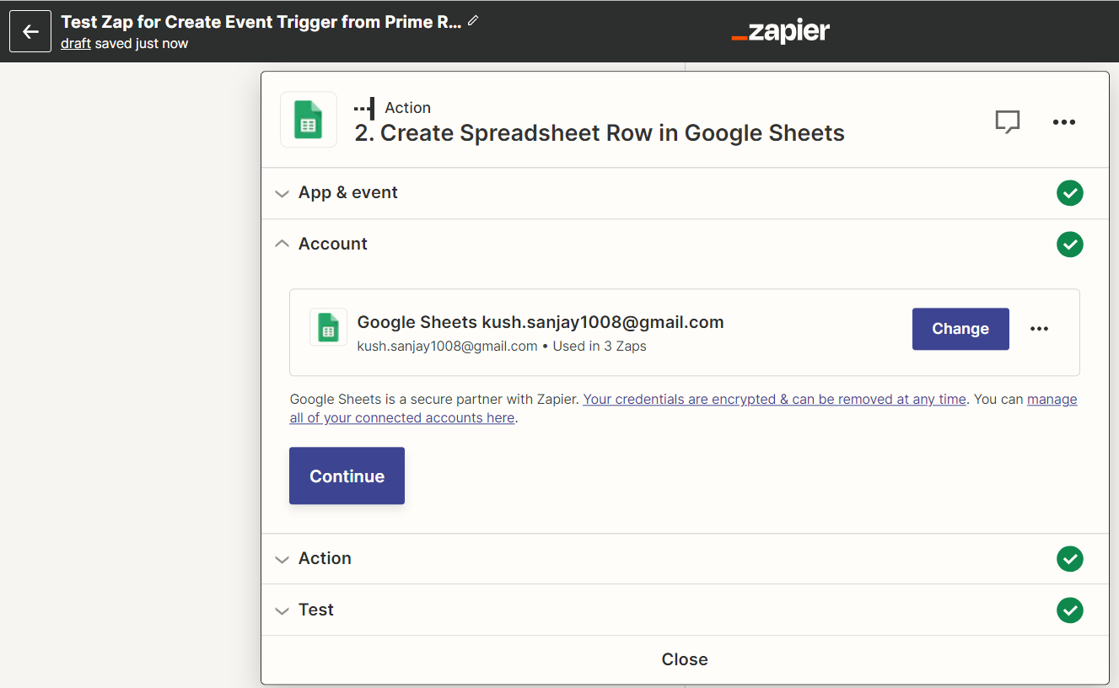The image size is (1119, 688).
Task: Click the Zapier logo
Action: (781, 32)
